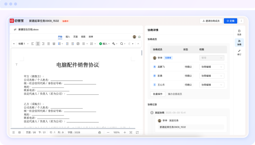Click the center align icon in toolbar
The image size is (255, 145).
click(x=38, y=43)
